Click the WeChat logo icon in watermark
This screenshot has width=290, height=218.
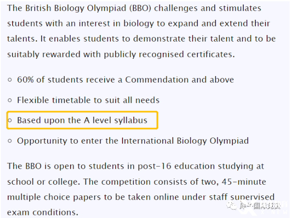[232, 205]
